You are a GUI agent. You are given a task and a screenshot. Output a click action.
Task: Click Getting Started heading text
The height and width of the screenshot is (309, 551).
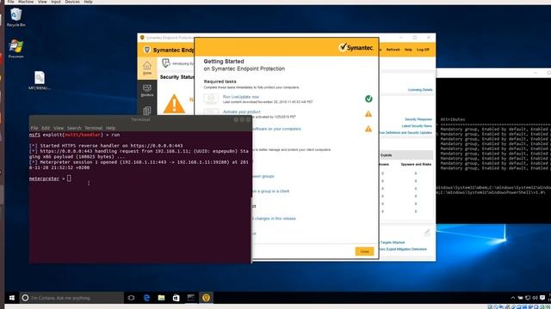point(224,61)
